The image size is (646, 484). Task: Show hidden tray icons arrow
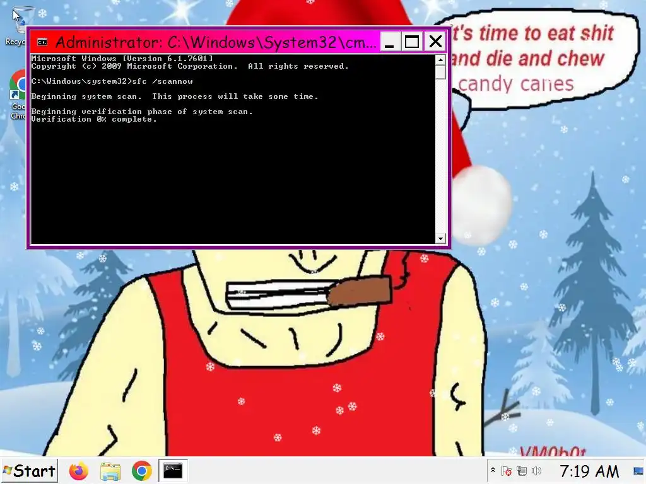click(493, 470)
